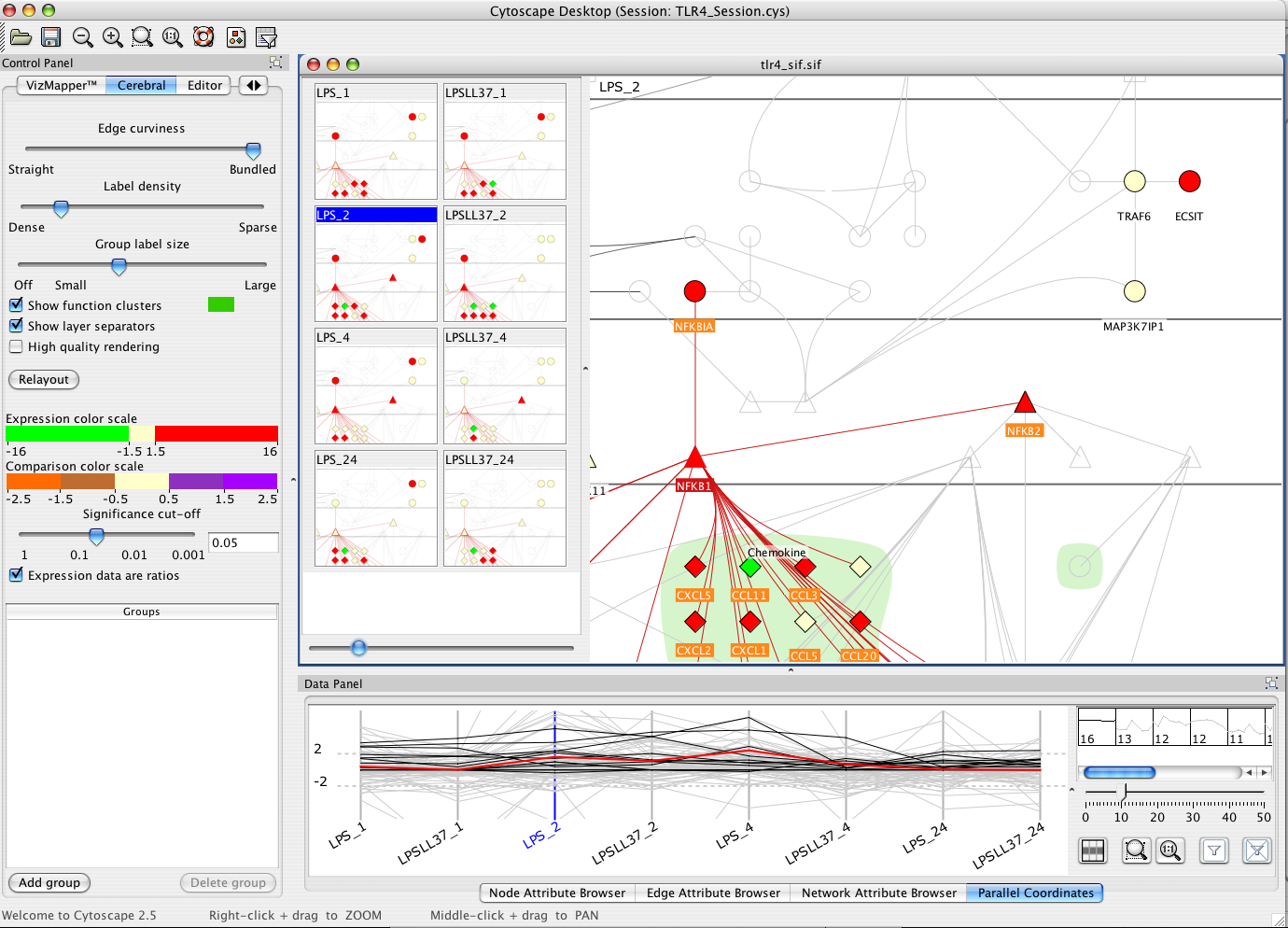
Task: Float the Data Panel with its dock icon
Action: [1271, 683]
